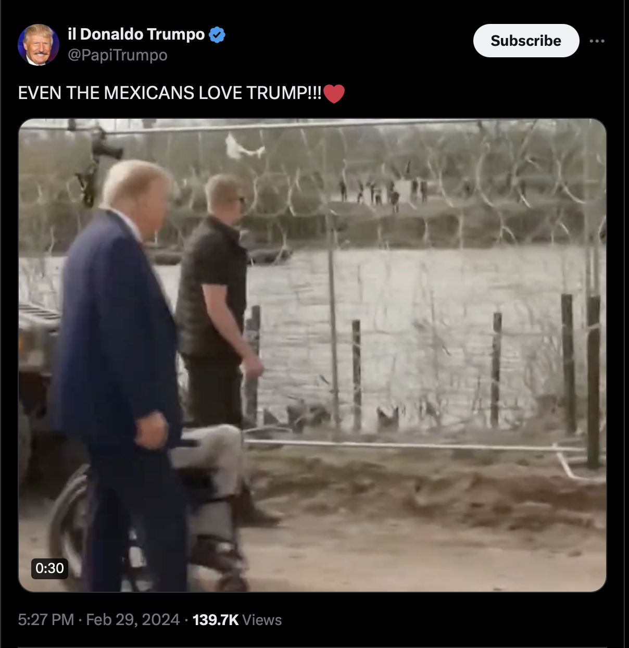Screen dimensions: 629x648
Task: Click the Views label
Action: (x=262, y=620)
